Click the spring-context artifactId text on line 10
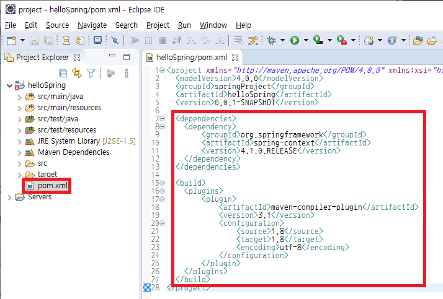 (x=284, y=143)
